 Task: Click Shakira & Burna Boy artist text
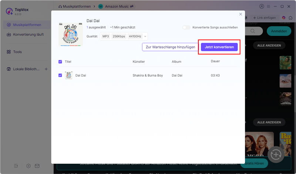pos(148,75)
